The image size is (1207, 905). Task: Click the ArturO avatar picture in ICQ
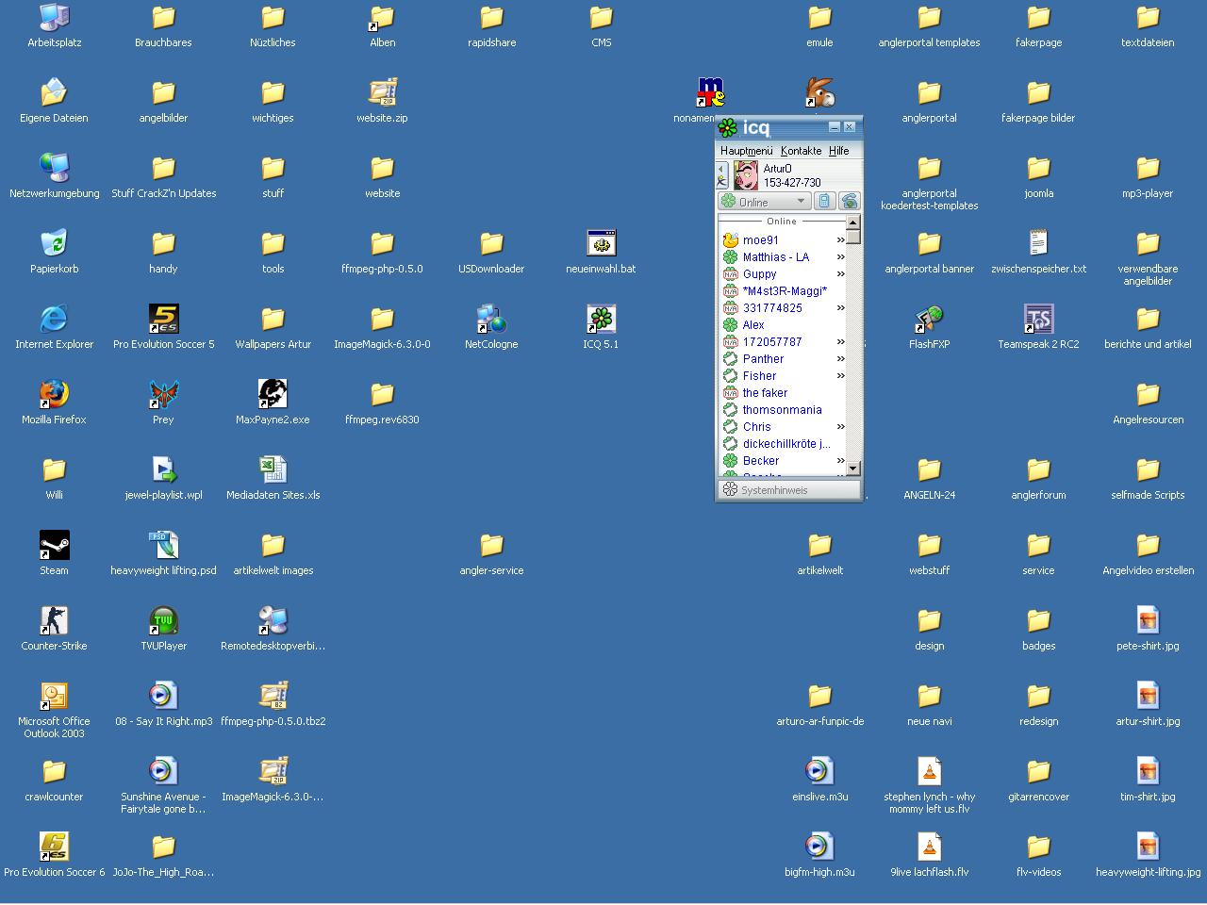pyautogui.click(x=746, y=175)
